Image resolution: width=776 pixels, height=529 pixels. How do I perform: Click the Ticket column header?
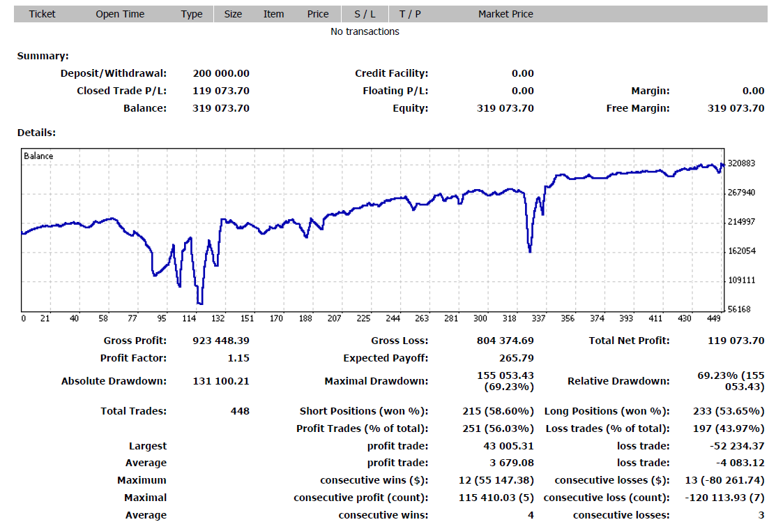[42, 14]
